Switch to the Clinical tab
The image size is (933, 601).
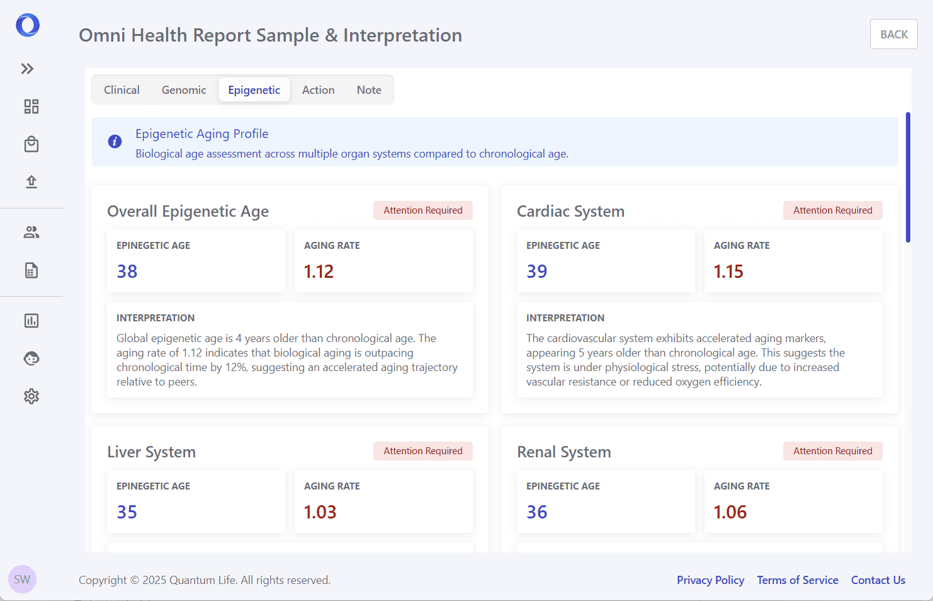tap(122, 90)
